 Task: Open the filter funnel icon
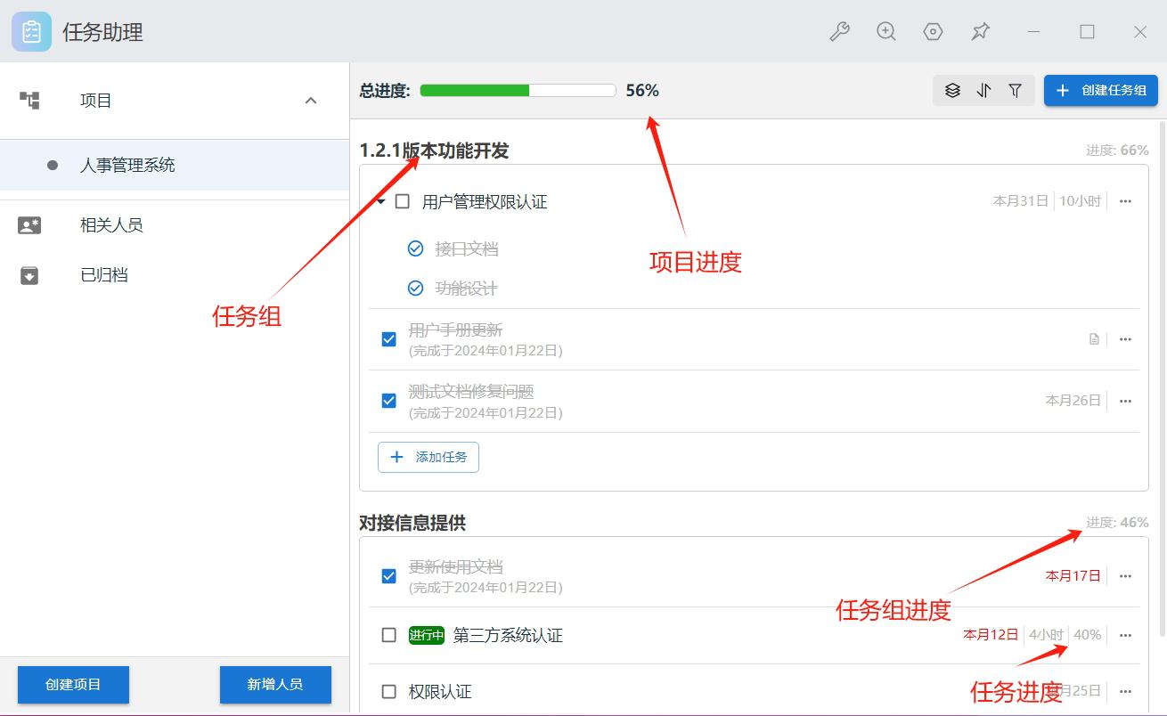coord(1015,91)
